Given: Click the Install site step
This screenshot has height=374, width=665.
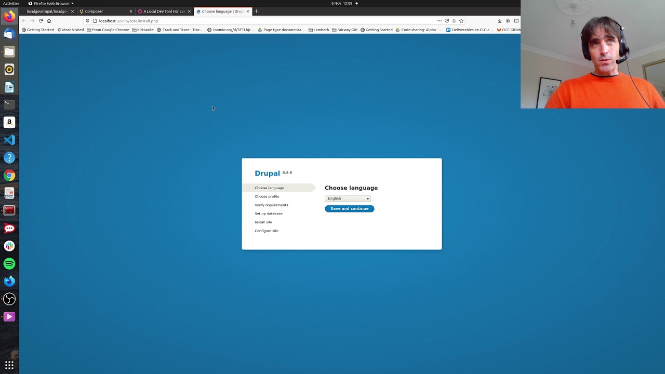Looking at the screenshot, I should point(263,222).
